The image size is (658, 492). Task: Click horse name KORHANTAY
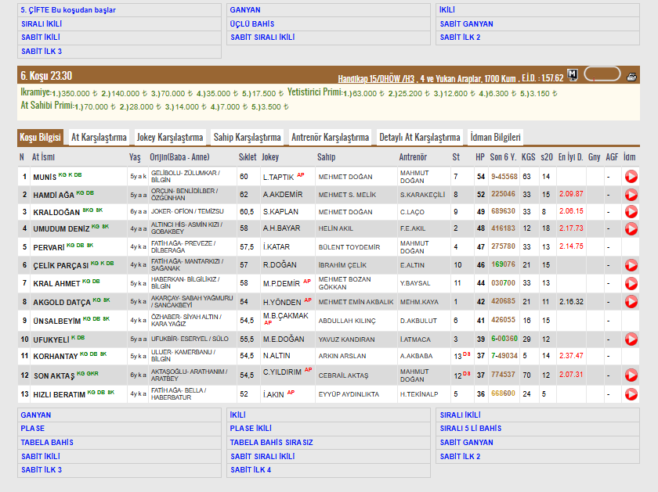56,356
